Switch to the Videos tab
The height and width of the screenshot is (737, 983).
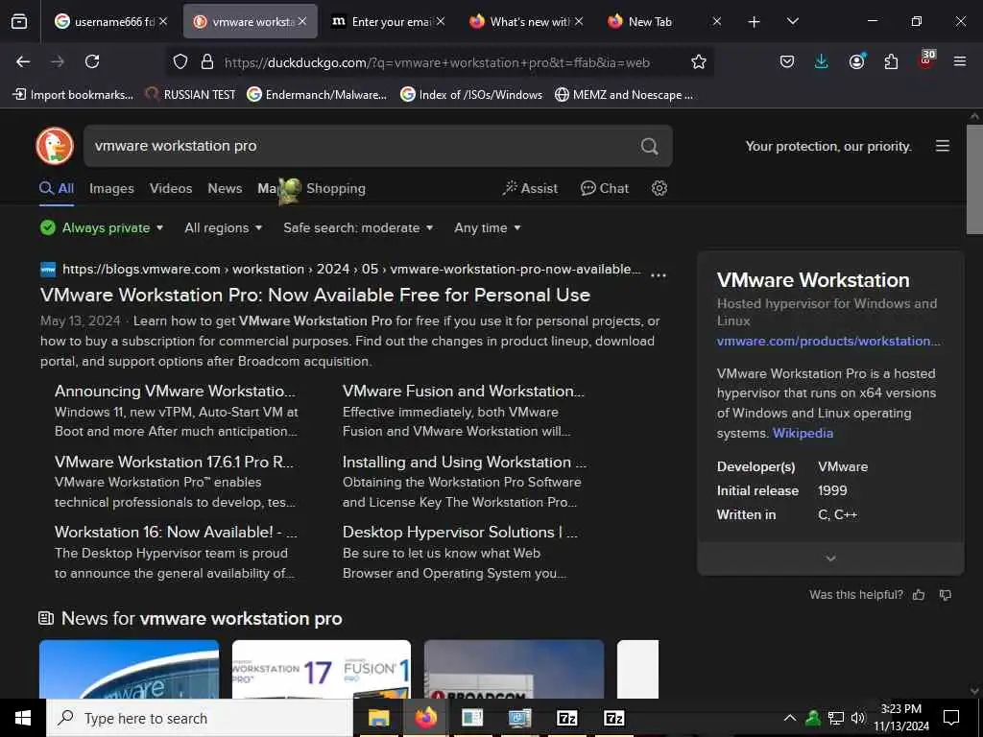(x=171, y=188)
